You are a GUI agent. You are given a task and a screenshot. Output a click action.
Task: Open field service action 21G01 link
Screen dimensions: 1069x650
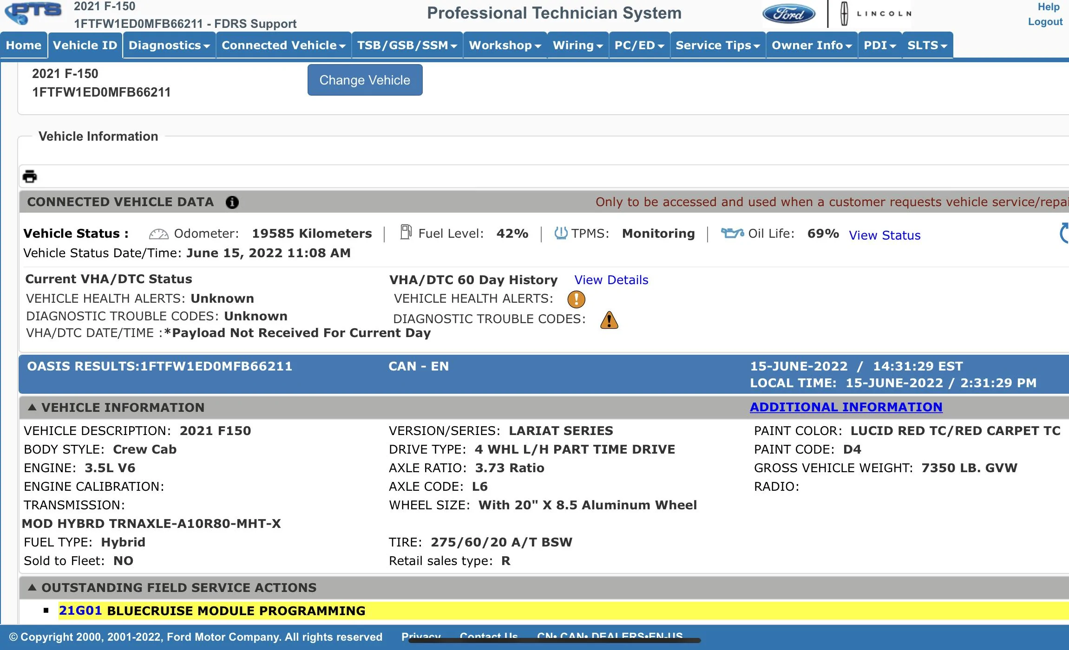click(x=80, y=611)
